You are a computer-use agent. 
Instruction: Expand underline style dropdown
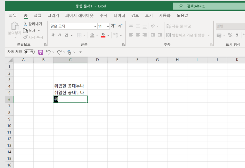pos(71,35)
